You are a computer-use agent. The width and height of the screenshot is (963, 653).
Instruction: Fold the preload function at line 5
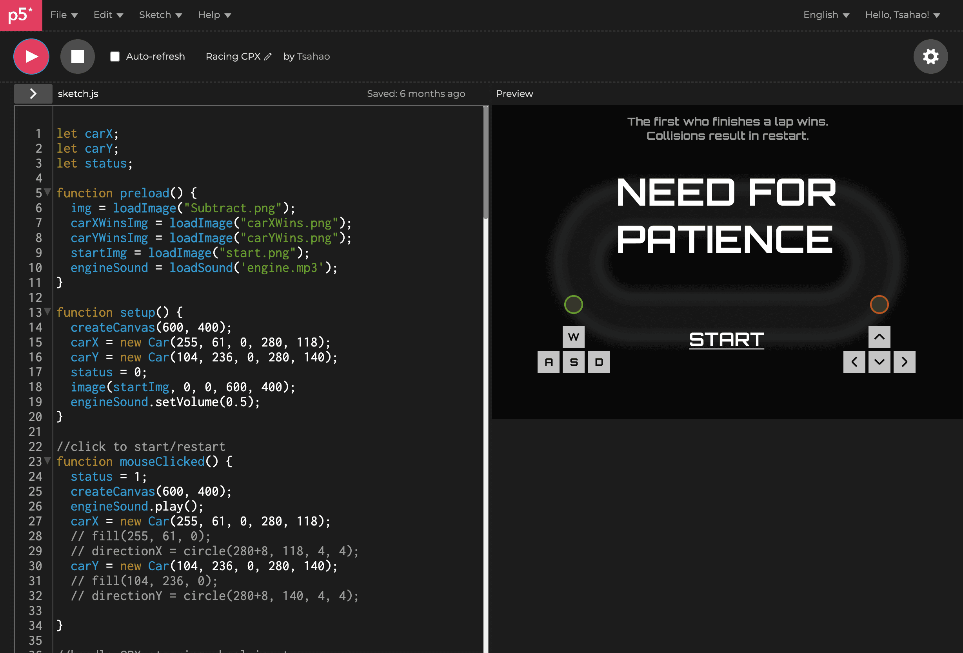[48, 192]
